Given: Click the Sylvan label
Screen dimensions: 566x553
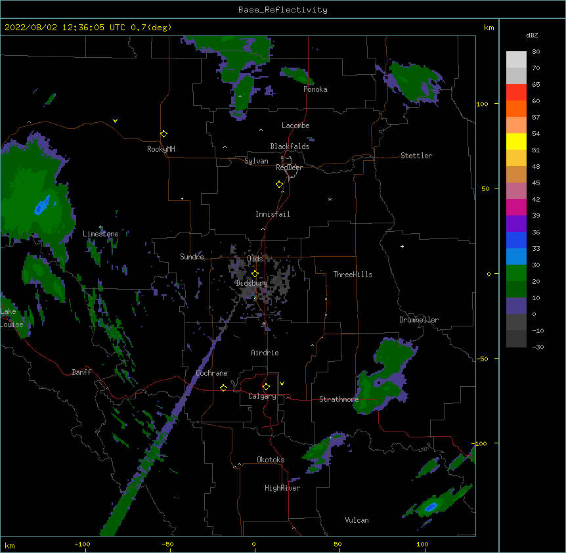Looking at the screenshot, I should point(256,161).
